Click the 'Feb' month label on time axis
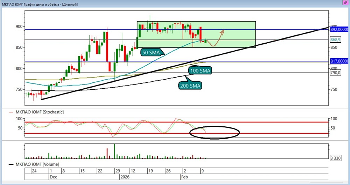Image resolution: width=350 pixels, height=185 pixels. [x=184, y=177]
